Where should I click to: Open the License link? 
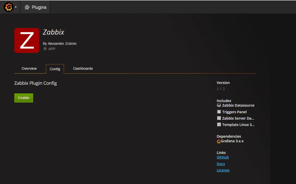223,170
